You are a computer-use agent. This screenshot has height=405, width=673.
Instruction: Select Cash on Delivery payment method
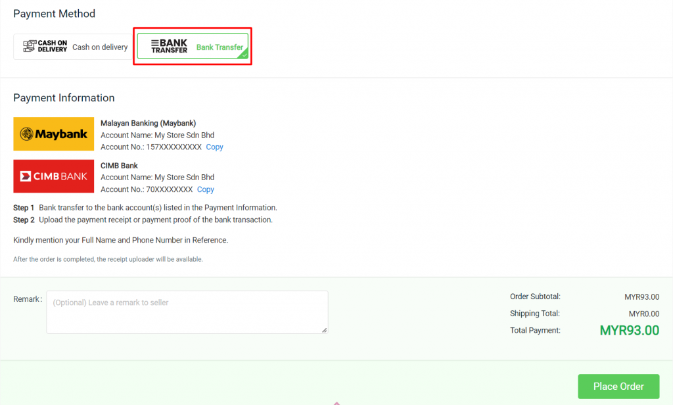(x=72, y=47)
